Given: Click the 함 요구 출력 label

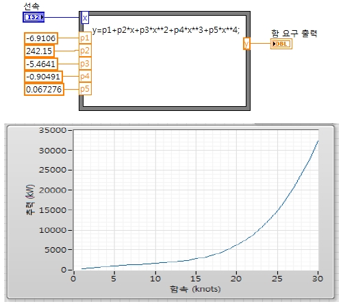Looking at the screenshot, I should pyautogui.click(x=294, y=34).
